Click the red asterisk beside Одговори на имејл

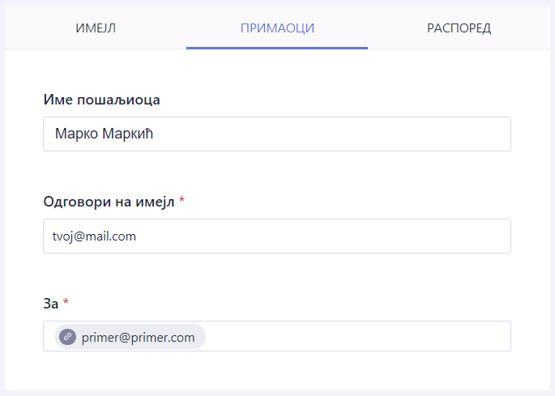coord(182,201)
